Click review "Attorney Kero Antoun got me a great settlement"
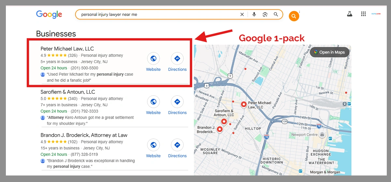Viewport: 391px width, 182px height. pos(90,121)
